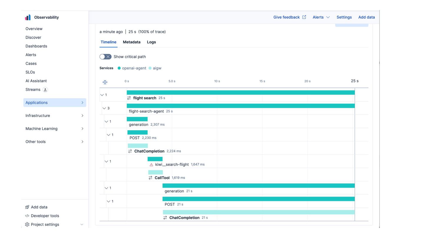This screenshot has width=424, height=238.
Task: Click the flight search span bar
Action: (x=240, y=93)
